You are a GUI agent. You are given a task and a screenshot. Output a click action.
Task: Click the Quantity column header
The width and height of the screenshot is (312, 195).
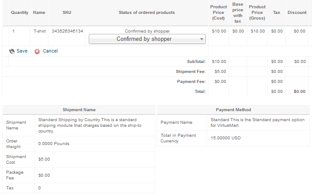(x=20, y=13)
